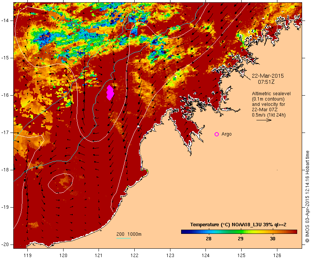Image resolution: width=312 pixels, height=259 pixels.
Task: Click the time text '07:51Z'
Action: pyautogui.click(x=266, y=82)
